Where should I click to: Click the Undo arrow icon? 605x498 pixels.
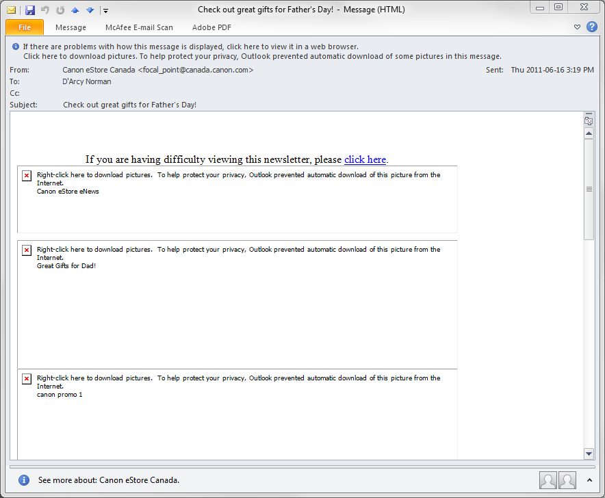point(45,10)
